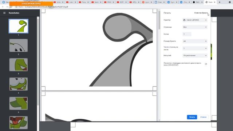Select the active PDF tab at right
Viewport: 233px width, 131px height.
tap(210, 2)
